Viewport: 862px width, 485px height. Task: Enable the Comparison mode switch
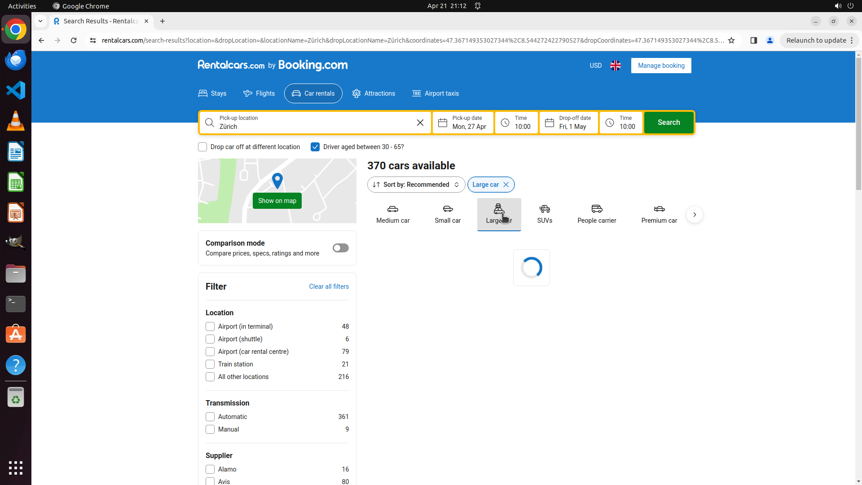(x=340, y=248)
